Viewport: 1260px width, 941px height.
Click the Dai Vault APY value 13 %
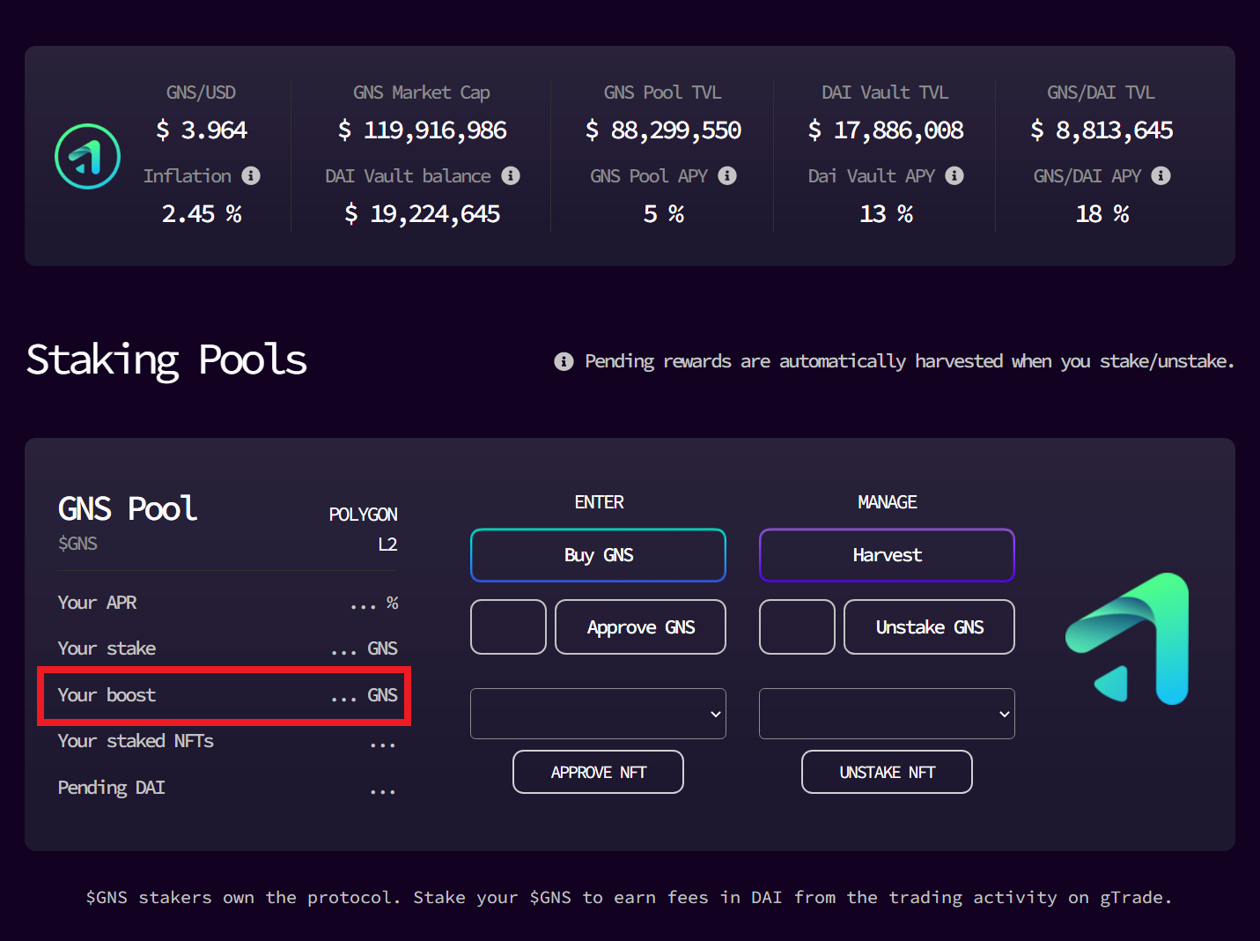coord(886,214)
